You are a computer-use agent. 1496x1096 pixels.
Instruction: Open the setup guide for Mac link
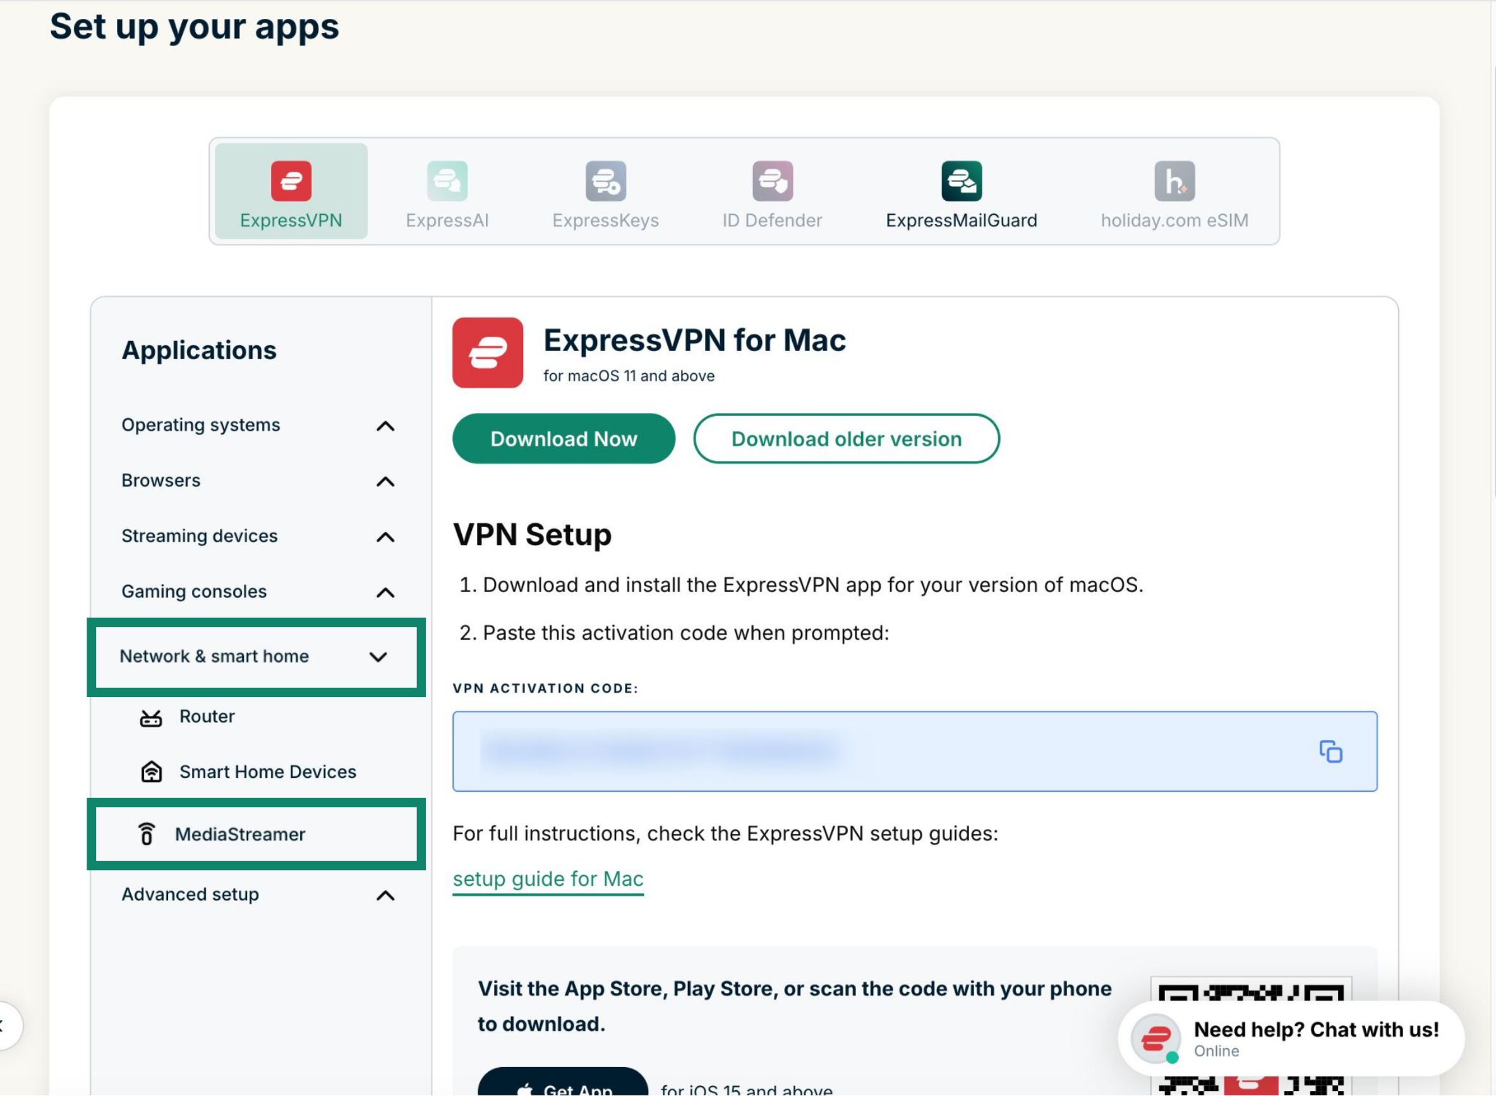548,879
